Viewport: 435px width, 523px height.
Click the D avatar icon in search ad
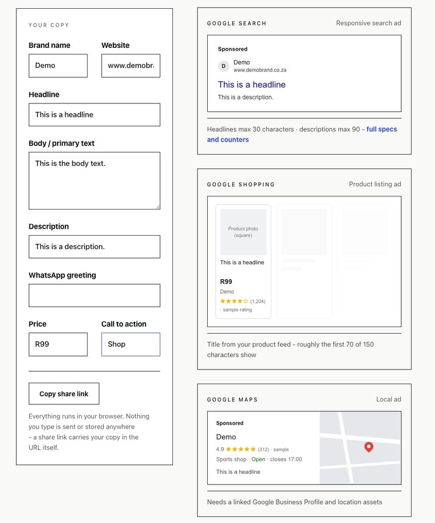click(x=223, y=66)
